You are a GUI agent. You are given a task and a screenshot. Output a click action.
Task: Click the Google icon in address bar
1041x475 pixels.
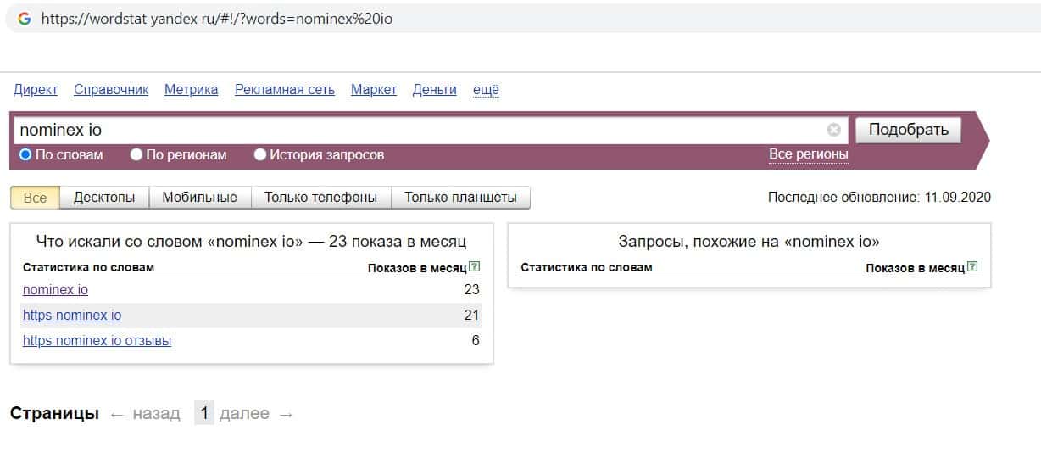coord(25,19)
